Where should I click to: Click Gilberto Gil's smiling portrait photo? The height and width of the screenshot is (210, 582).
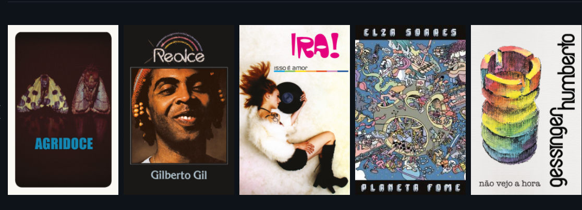[179, 115]
